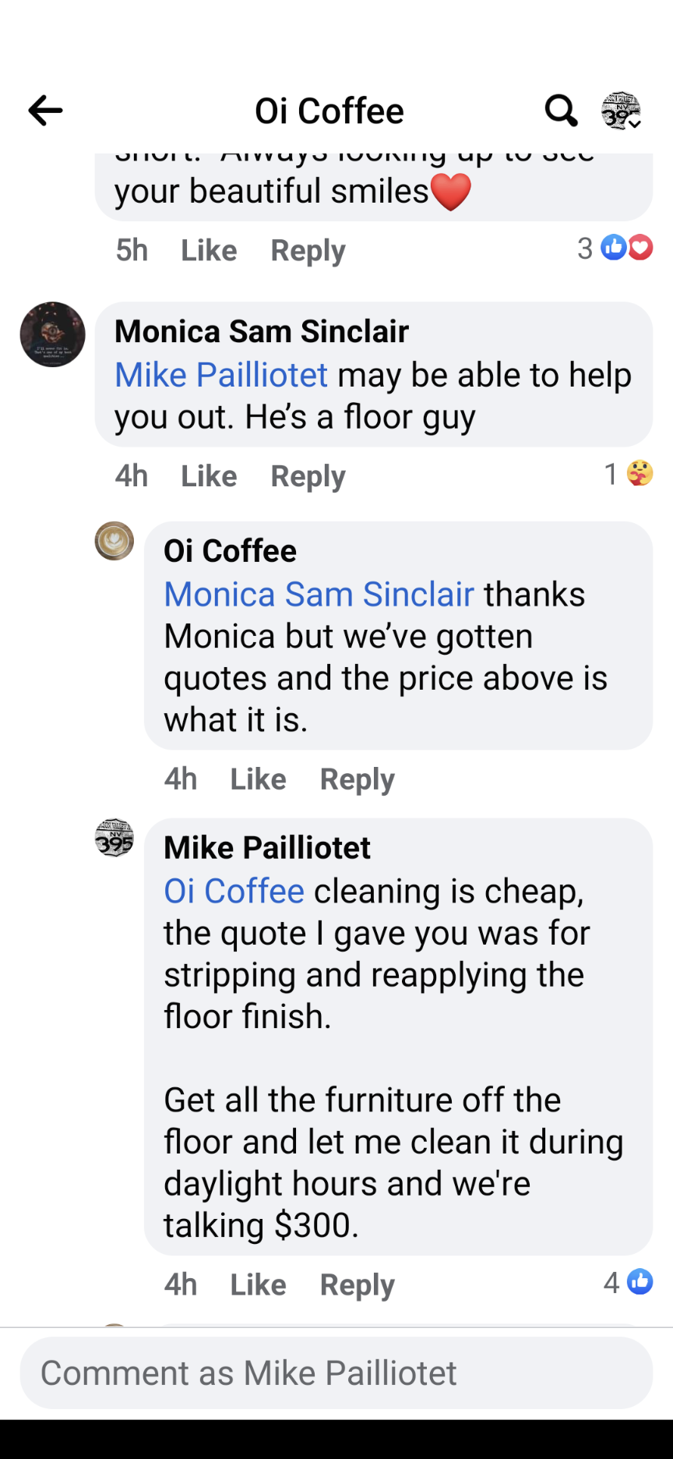Open search with magnifier icon
Screen dimensions: 673x1459
561,111
